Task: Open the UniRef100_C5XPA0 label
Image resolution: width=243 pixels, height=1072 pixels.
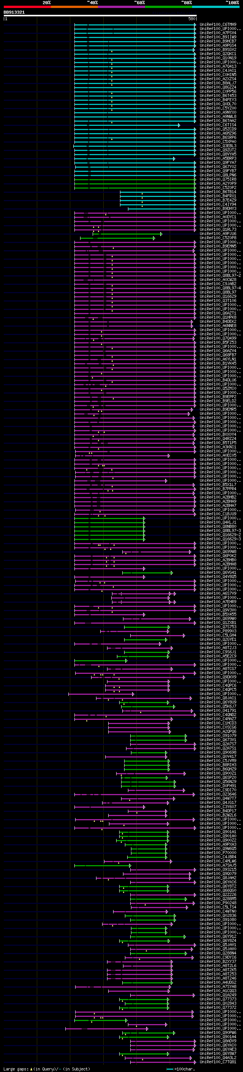Action: 218,142
